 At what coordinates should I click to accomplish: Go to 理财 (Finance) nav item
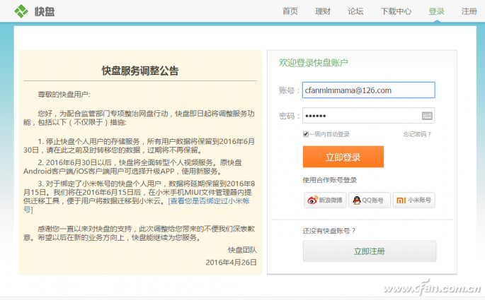323,11
